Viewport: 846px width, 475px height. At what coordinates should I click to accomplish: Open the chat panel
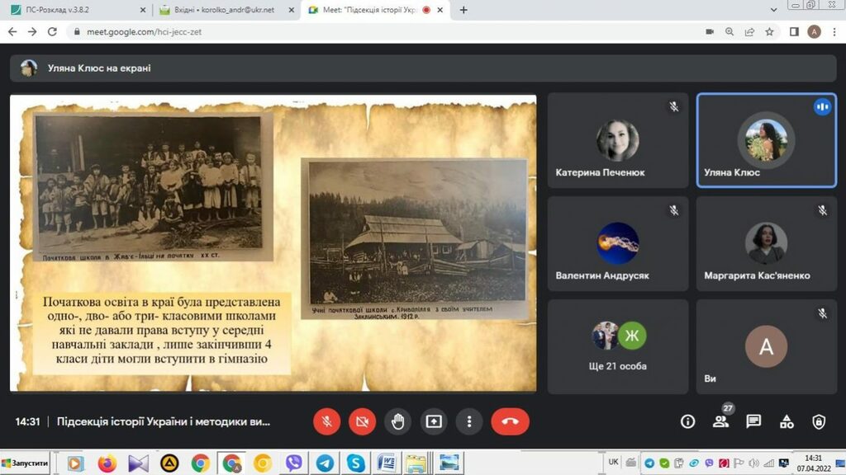click(753, 421)
